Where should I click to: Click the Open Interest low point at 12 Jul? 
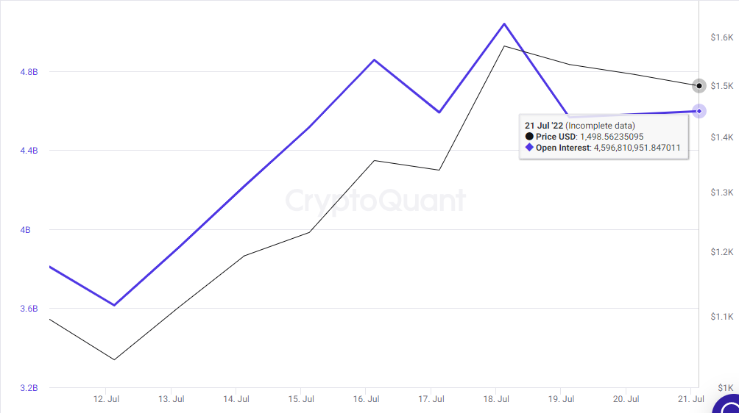pyautogui.click(x=114, y=305)
